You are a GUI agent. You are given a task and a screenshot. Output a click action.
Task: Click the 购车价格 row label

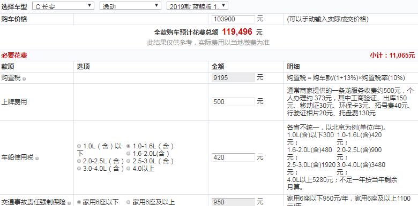[x=14, y=19]
